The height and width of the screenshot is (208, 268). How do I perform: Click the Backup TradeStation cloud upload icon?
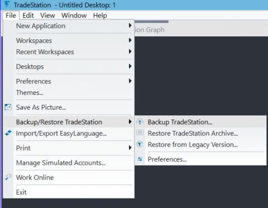click(x=140, y=122)
